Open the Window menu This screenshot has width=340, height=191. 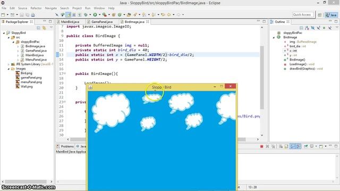[99, 8]
